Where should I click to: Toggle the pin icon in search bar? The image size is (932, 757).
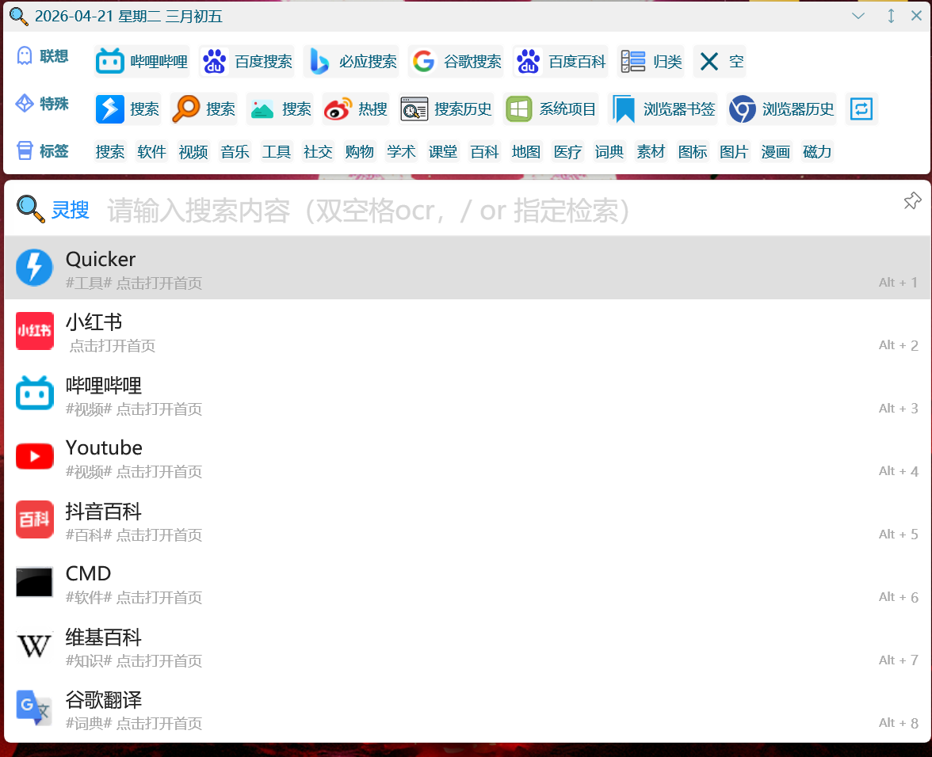coord(912,201)
